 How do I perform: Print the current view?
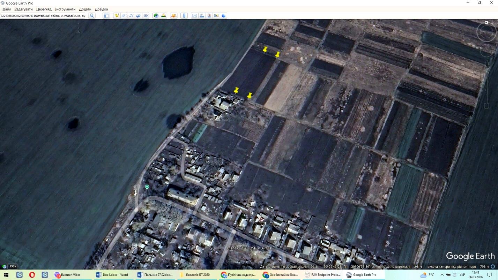202,16
